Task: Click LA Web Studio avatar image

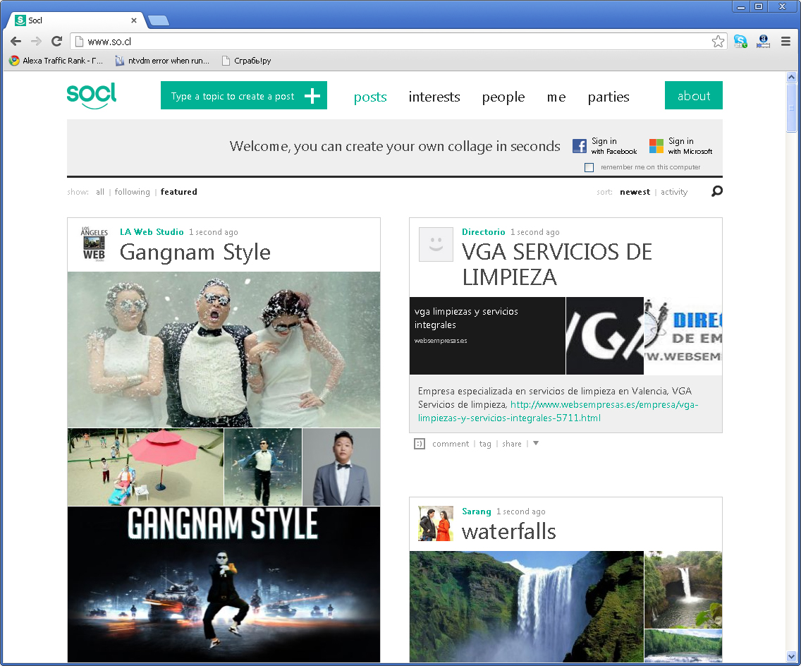Action: 94,244
